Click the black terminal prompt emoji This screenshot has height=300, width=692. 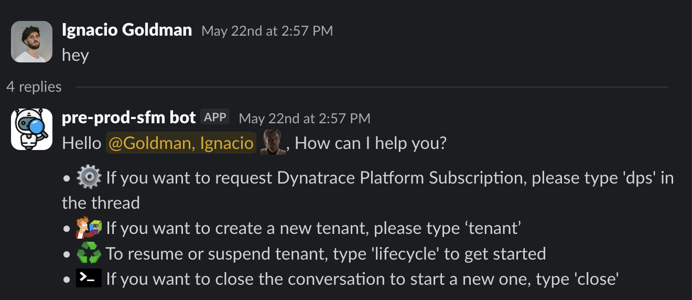89,278
